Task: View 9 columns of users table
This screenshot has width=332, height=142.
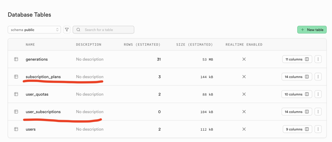Action: click(x=297, y=129)
